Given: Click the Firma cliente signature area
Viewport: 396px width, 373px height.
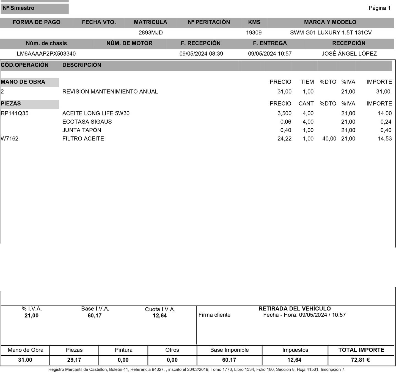Looking at the screenshot, I should coord(214,315).
